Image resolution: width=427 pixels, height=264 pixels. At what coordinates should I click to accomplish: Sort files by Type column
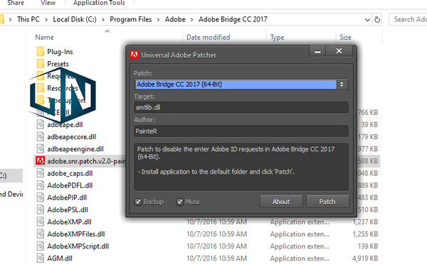point(277,37)
